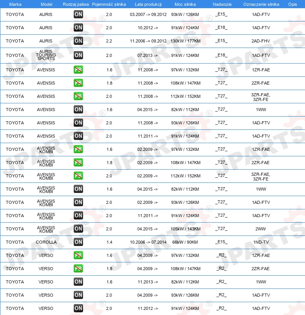This screenshot has width=305, height=315.
Task: Click the ON fuel icon for Auris 2.2
Action: pyautogui.click(x=78, y=41)
